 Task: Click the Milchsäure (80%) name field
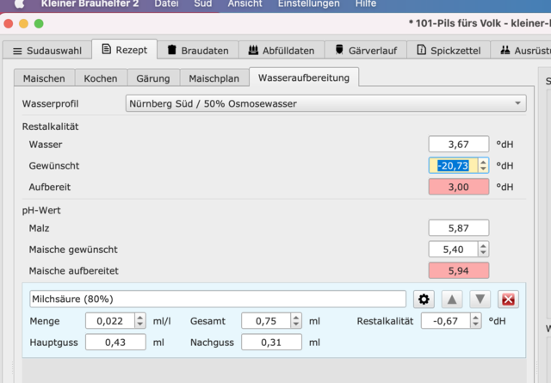pyautogui.click(x=218, y=299)
